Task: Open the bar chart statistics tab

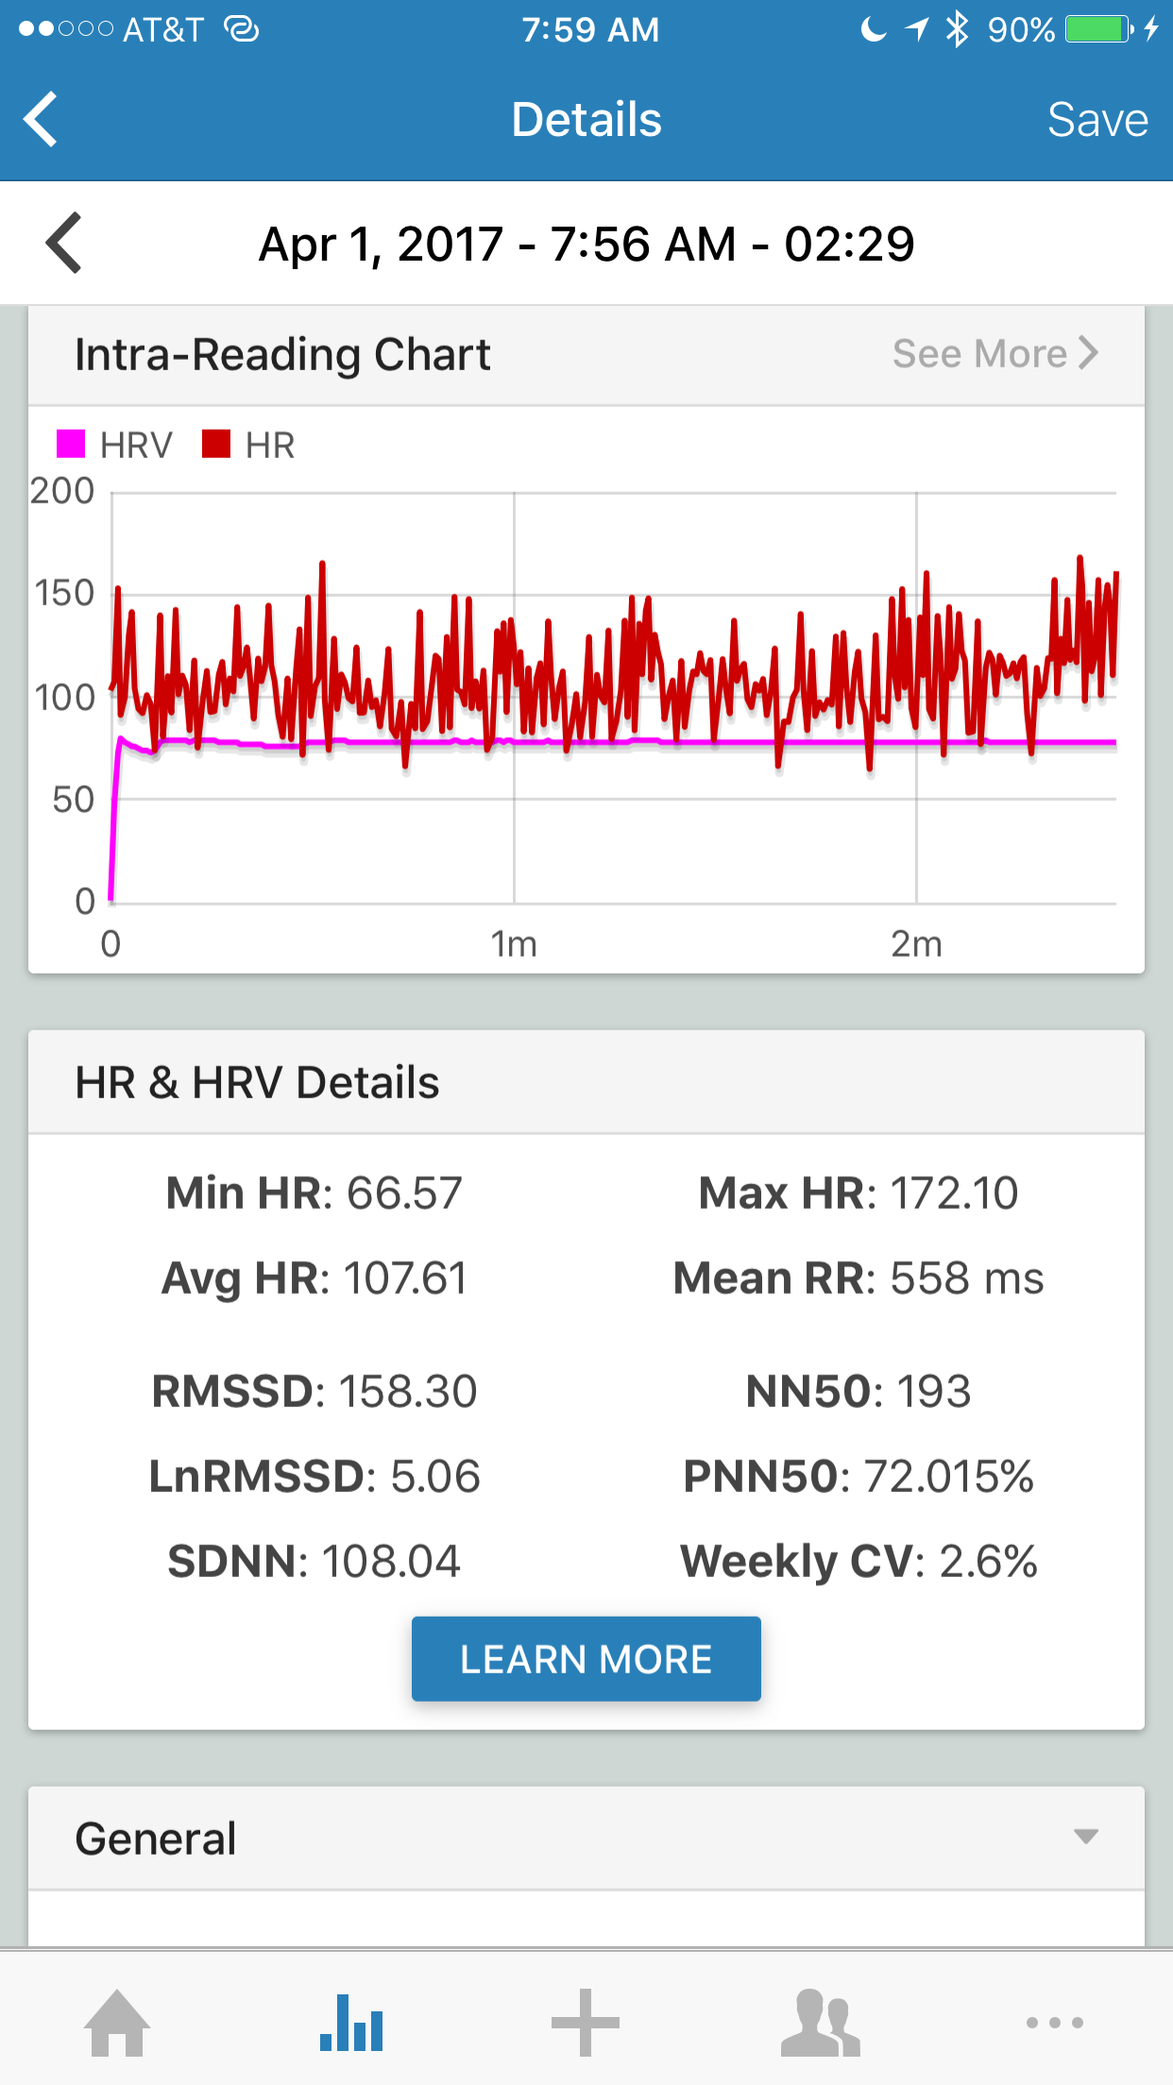Action: [351, 2022]
